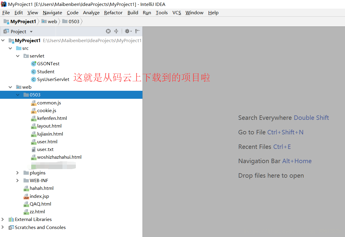Expand the plugins folder arrow
This screenshot has width=345, height=237.
[x=18, y=173]
